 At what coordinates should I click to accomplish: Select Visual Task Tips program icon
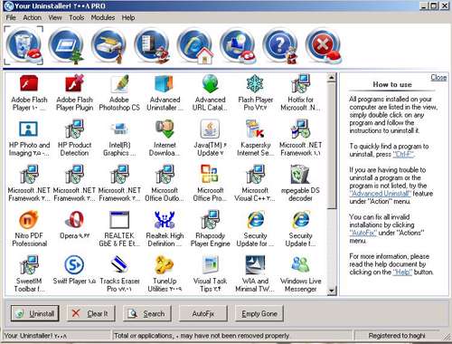210,264
